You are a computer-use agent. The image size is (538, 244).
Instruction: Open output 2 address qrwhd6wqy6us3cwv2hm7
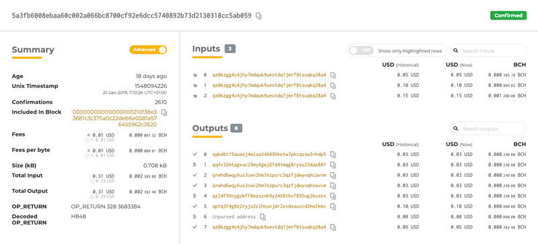pos(269,175)
